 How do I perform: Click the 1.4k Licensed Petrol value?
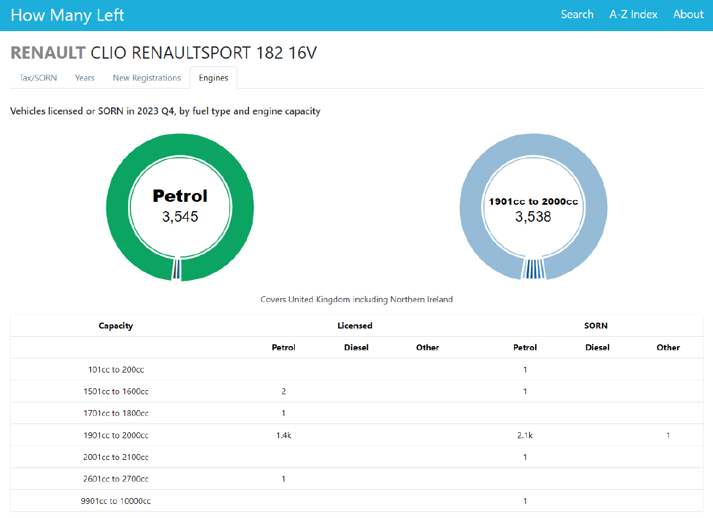click(284, 435)
